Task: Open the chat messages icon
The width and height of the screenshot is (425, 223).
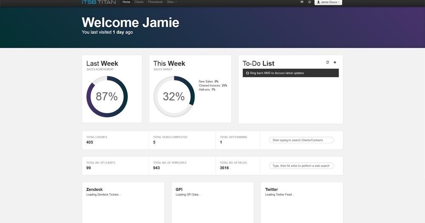Action: tap(302, 2)
